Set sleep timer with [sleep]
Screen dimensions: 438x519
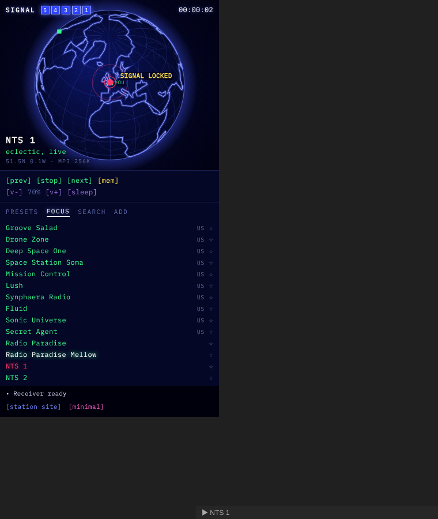click(x=82, y=192)
